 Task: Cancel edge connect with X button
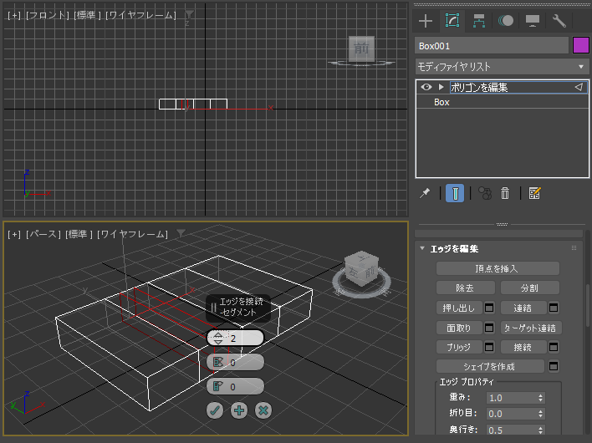(x=263, y=410)
